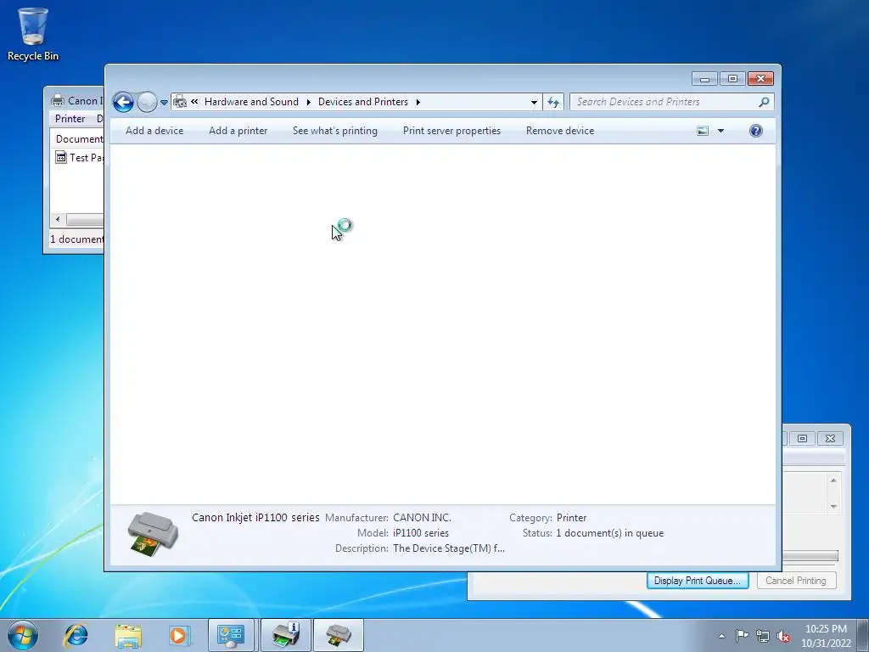Viewport: 869px width, 652px height.
Task: Click the search magnifier icon
Action: pos(765,102)
